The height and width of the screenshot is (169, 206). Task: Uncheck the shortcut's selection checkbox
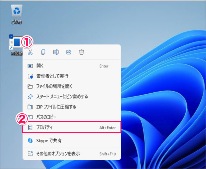[11, 37]
